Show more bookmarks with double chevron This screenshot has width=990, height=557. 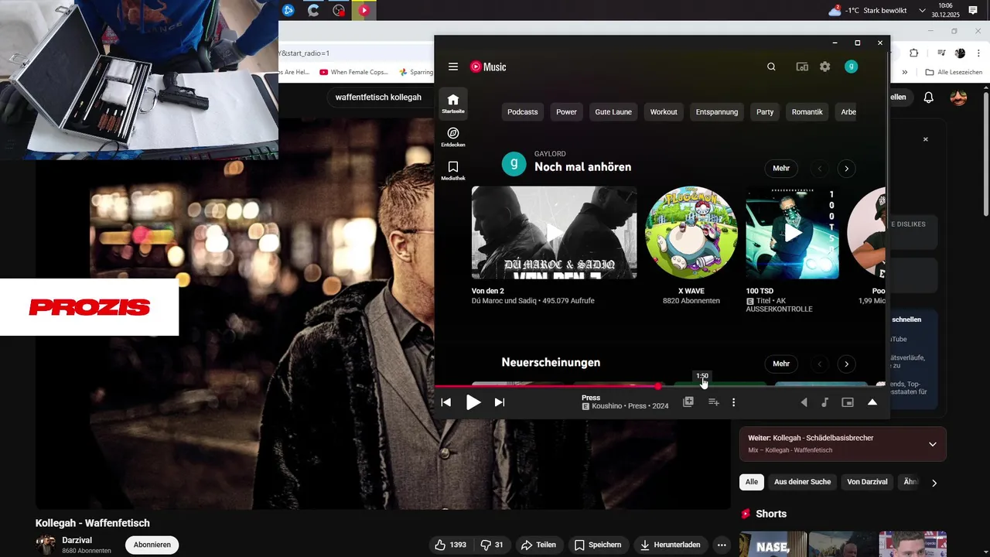pos(904,72)
